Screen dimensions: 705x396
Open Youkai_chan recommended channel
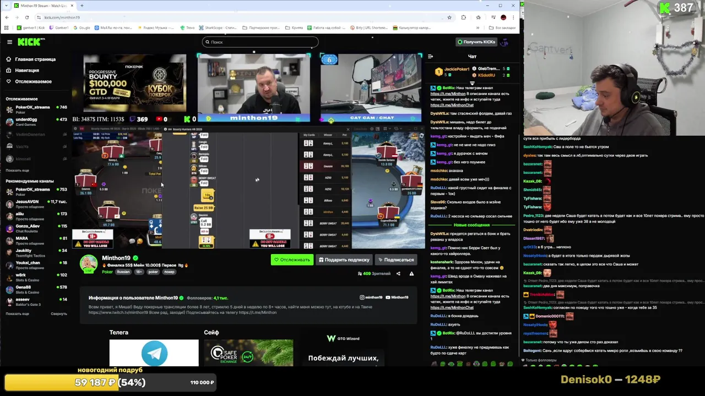coord(36,265)
